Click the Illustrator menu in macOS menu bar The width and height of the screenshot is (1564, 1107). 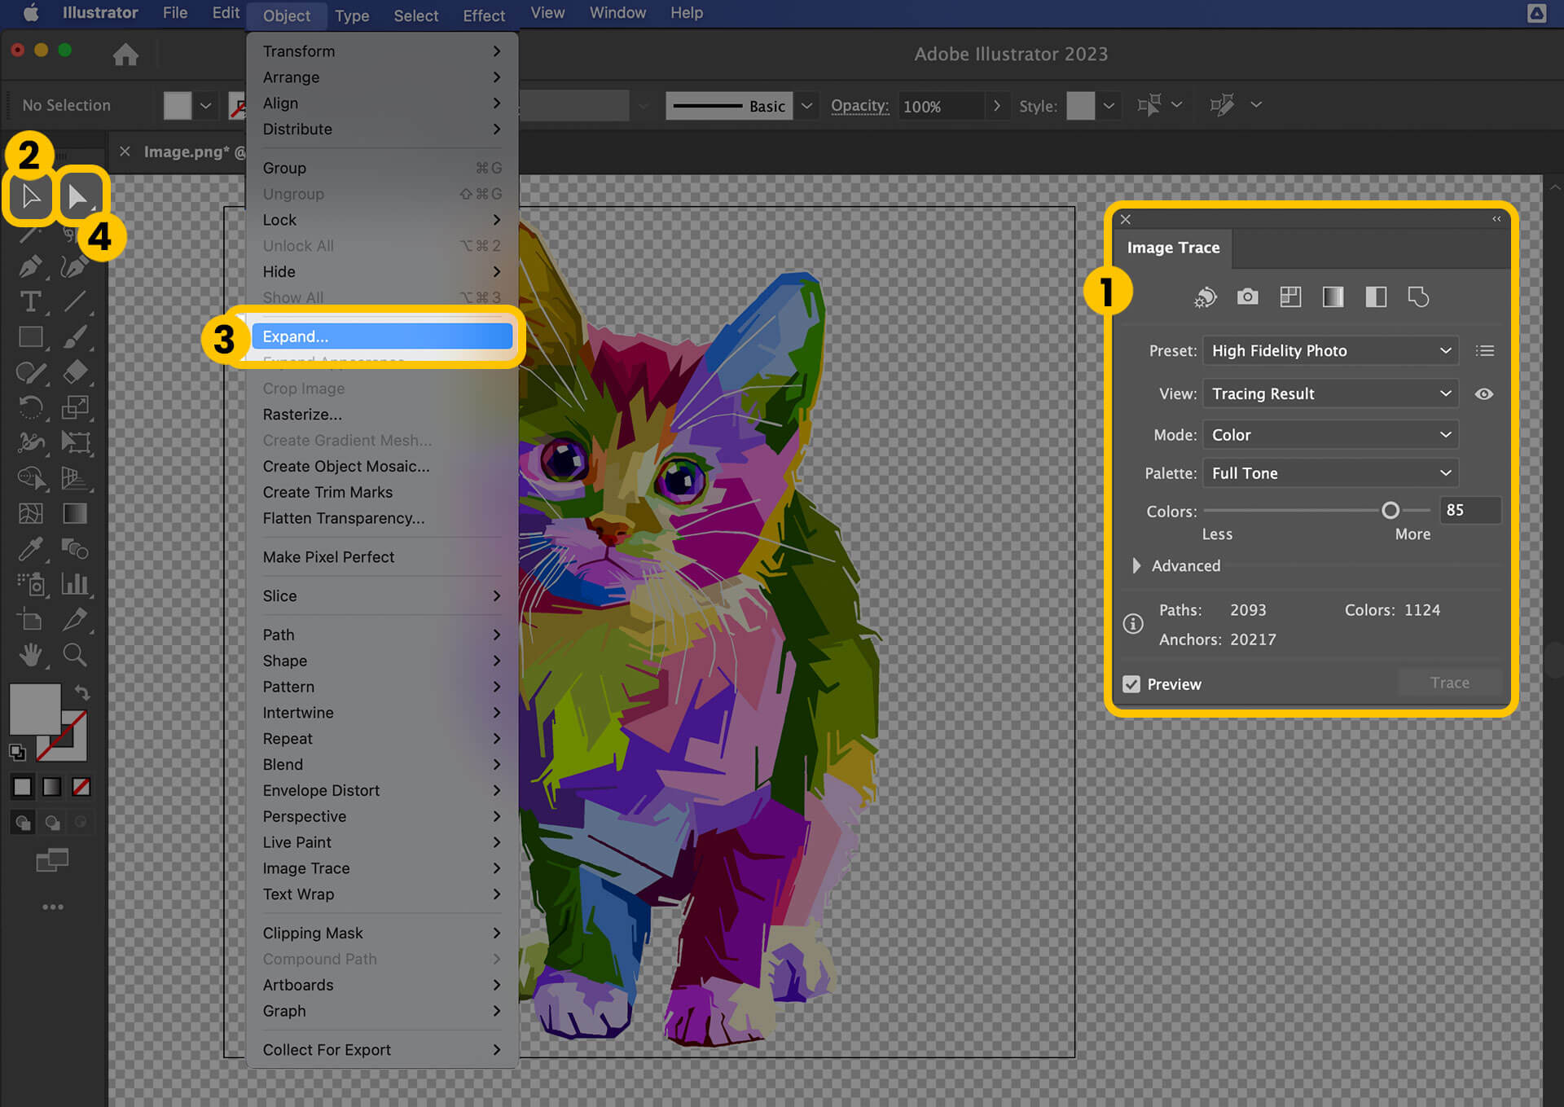pos(99,13)
